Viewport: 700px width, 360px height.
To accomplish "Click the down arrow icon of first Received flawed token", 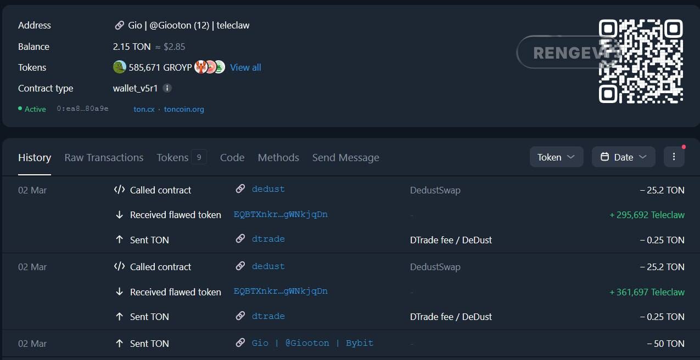I will pyautogui.click(x=119, y=215).
